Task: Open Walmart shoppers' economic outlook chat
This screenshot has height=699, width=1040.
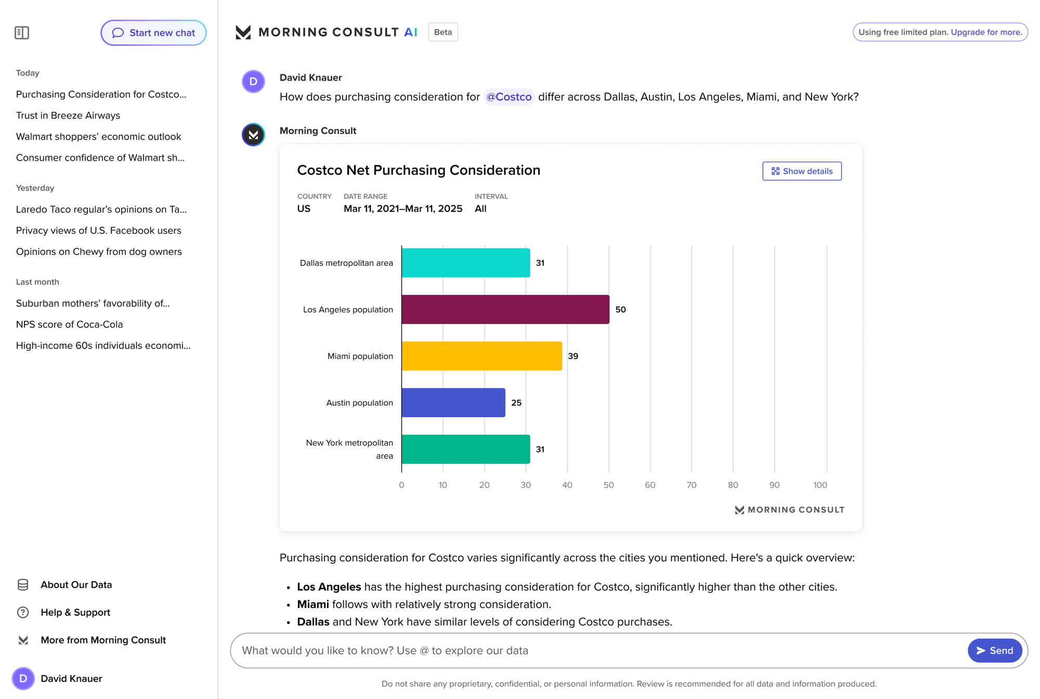Action: [x=99, y=136]
